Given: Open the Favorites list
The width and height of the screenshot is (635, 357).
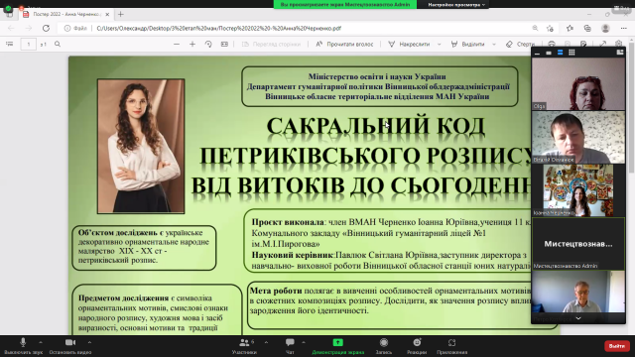Looking at the screenshot, I should pos(570,29).
